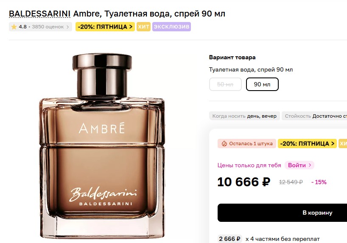This screenshot has height=243, width=347.
Task: Click the top -20%: ПЯТНИЦА promo badge
Action: [105, 27]
